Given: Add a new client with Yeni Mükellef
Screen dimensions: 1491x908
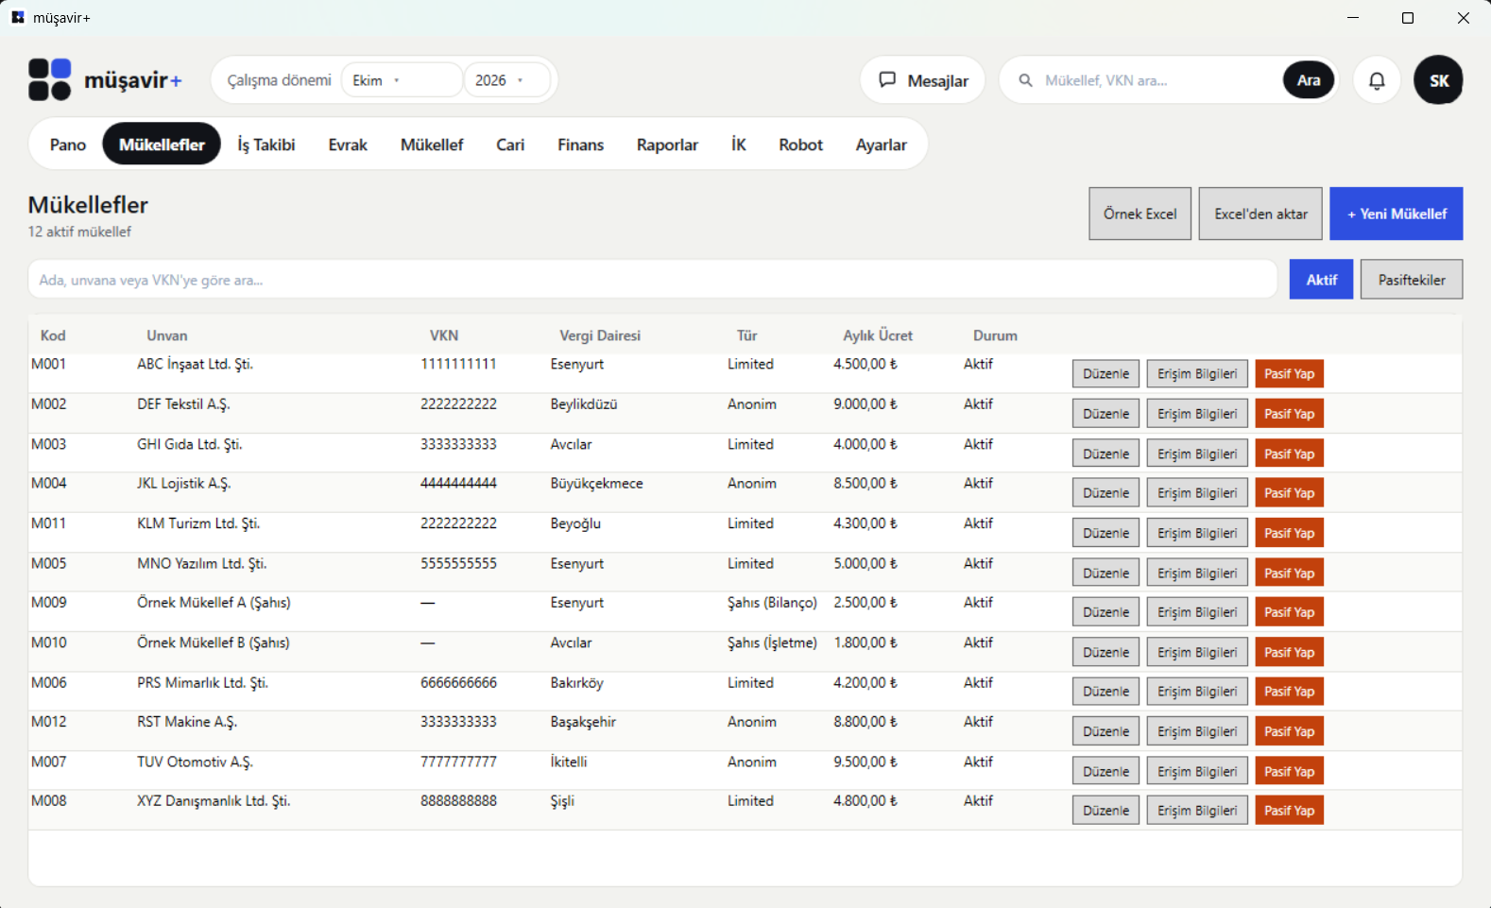Looking at the screenshot, I should coord(1397,214).
